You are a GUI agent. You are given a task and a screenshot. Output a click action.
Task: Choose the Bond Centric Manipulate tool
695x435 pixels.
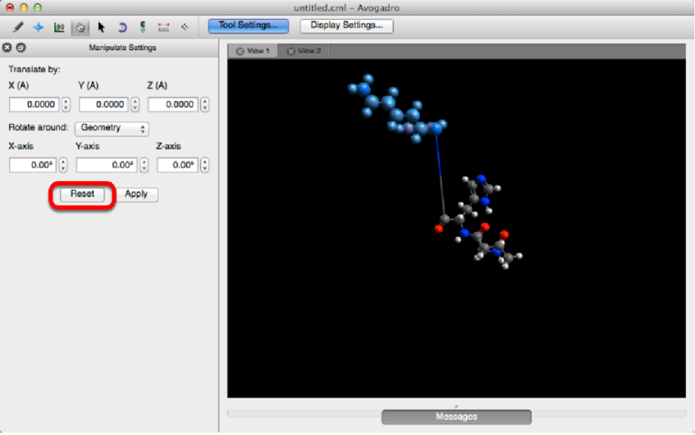(x=59, y=27)
